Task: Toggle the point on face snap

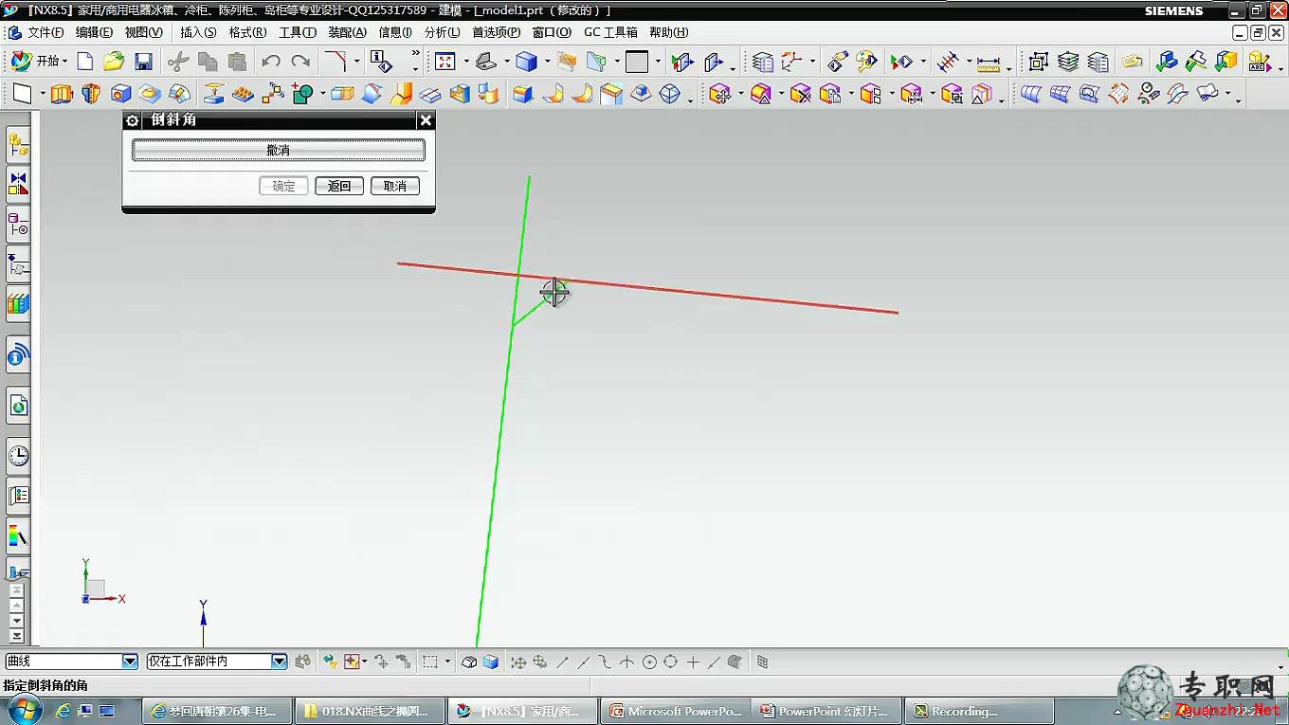Action: tap(735, 662)
